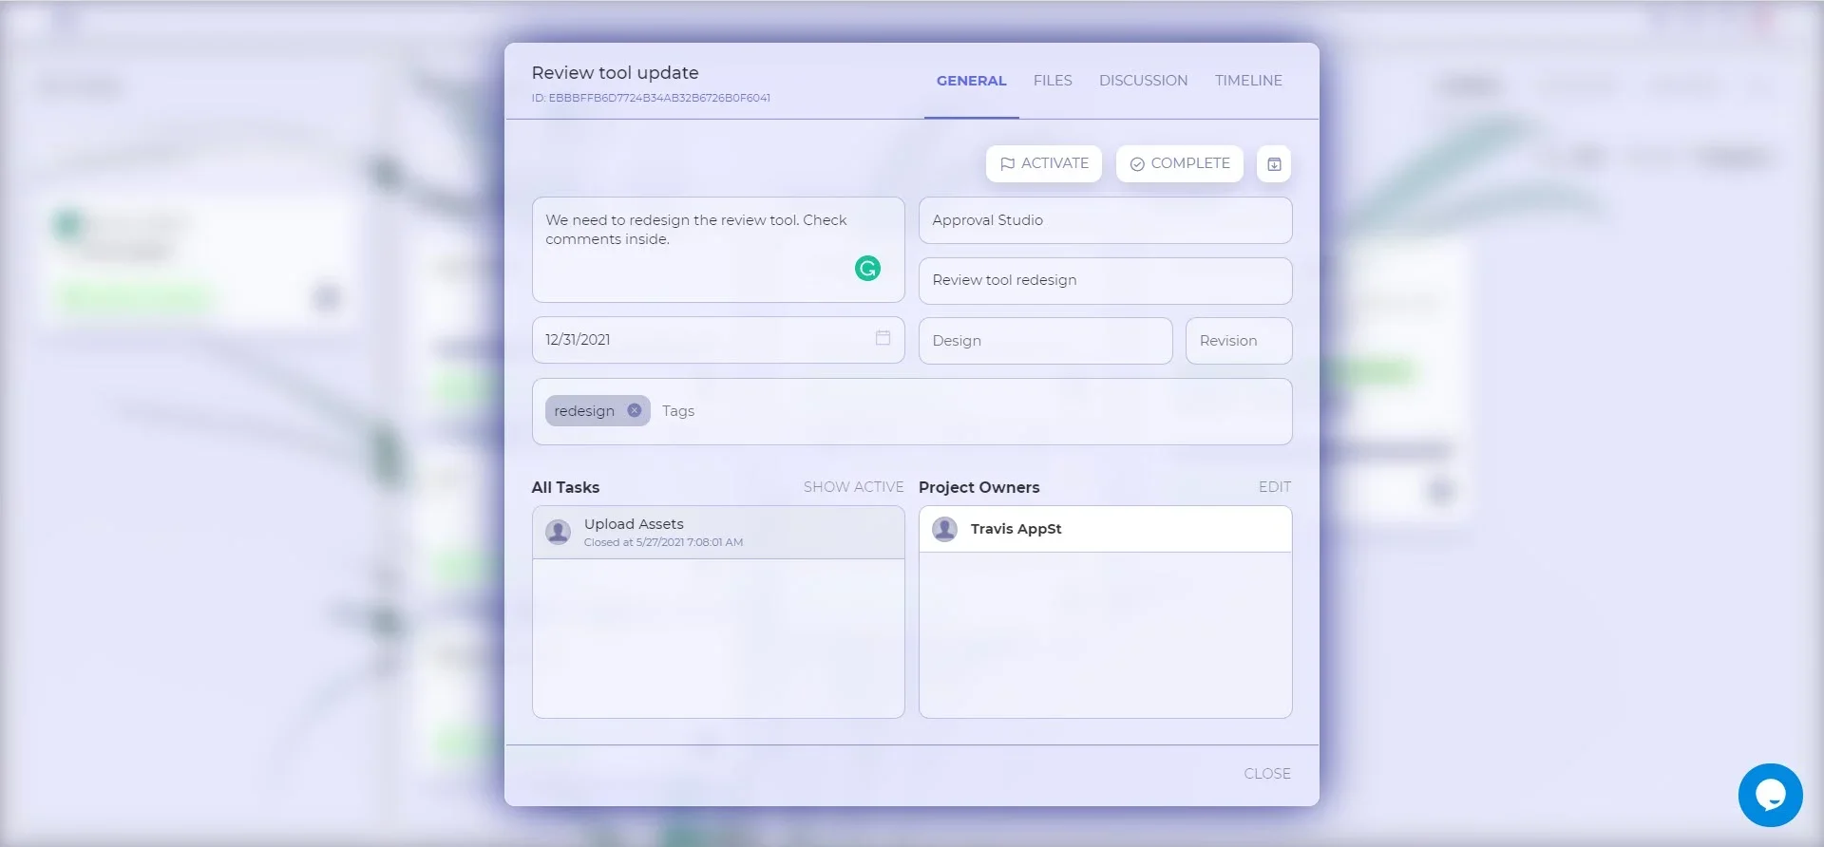Click the Upload Assets task avatar
This screenshot has width=1824, height=847.
558,532
